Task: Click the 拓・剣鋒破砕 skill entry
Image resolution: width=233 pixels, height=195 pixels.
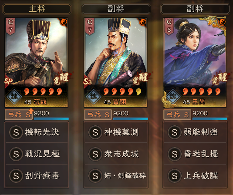Action: [x=116, y=176]
